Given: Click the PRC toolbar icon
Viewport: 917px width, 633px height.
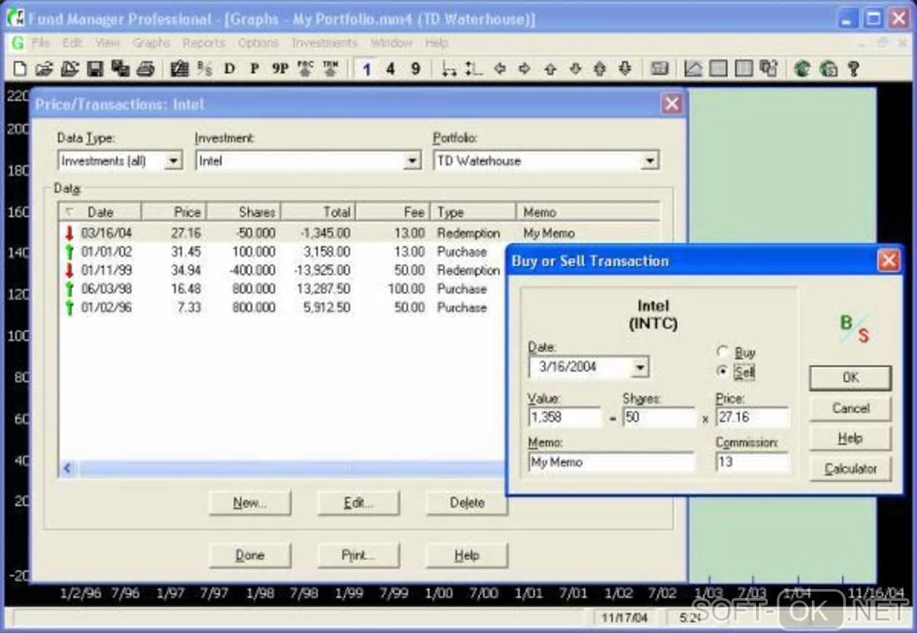Looking at the screenshot, I should (306, 69).
